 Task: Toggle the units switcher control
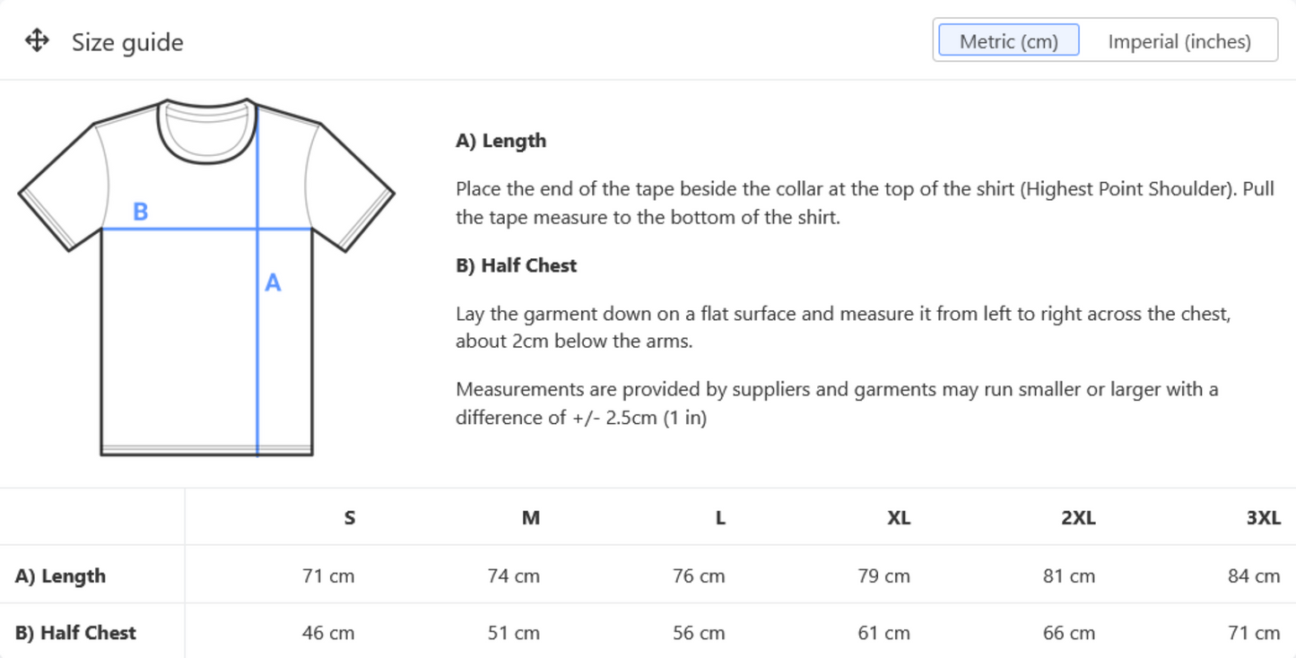1105,40
